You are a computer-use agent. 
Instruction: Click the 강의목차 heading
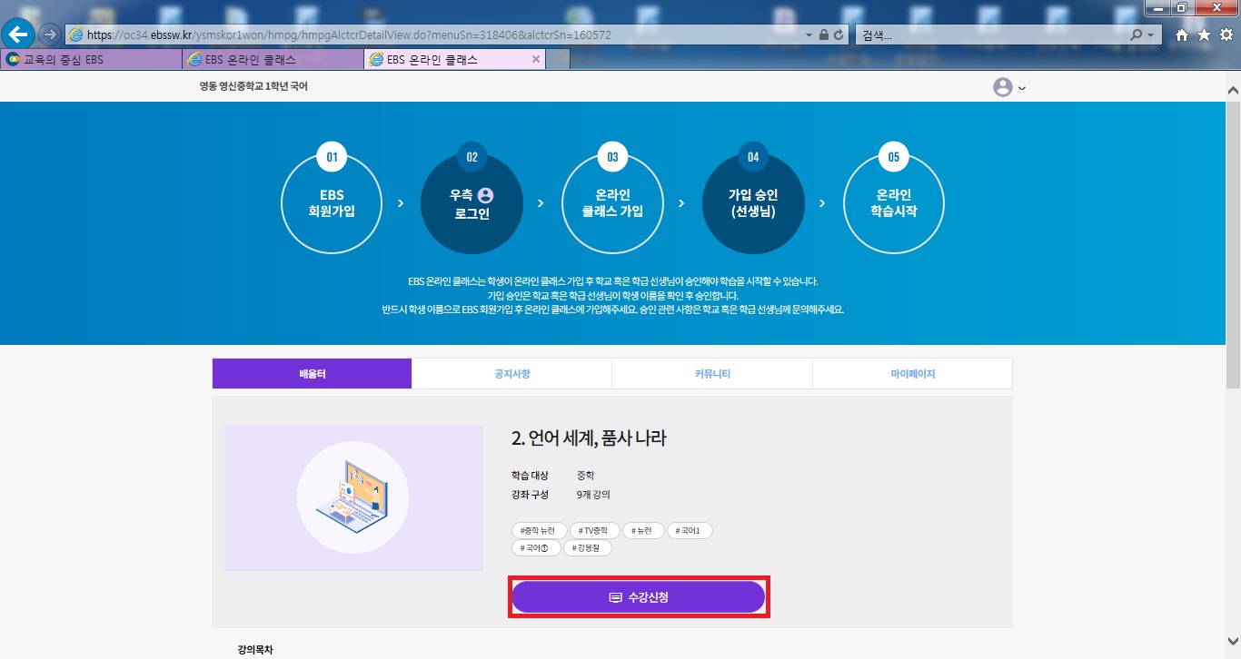click(x=255, y=650)
